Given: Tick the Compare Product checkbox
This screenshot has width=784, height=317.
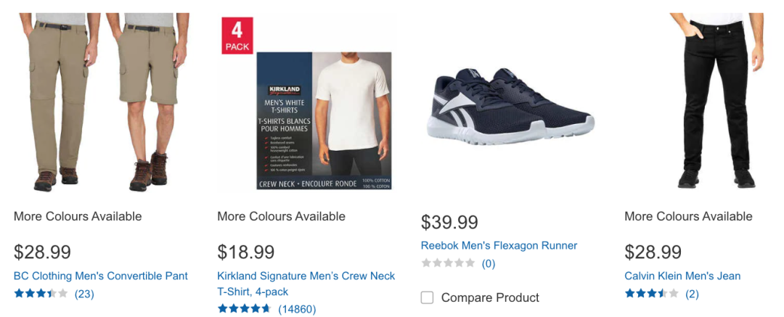Looking at the screenshot, I should tap(428, 297).
